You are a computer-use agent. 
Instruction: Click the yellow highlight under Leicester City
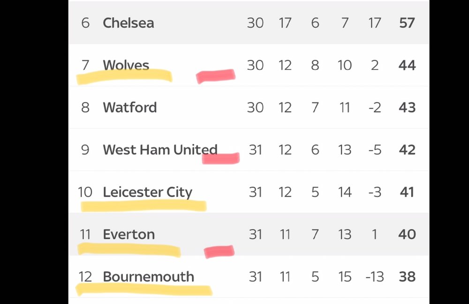tap(144, 206)
